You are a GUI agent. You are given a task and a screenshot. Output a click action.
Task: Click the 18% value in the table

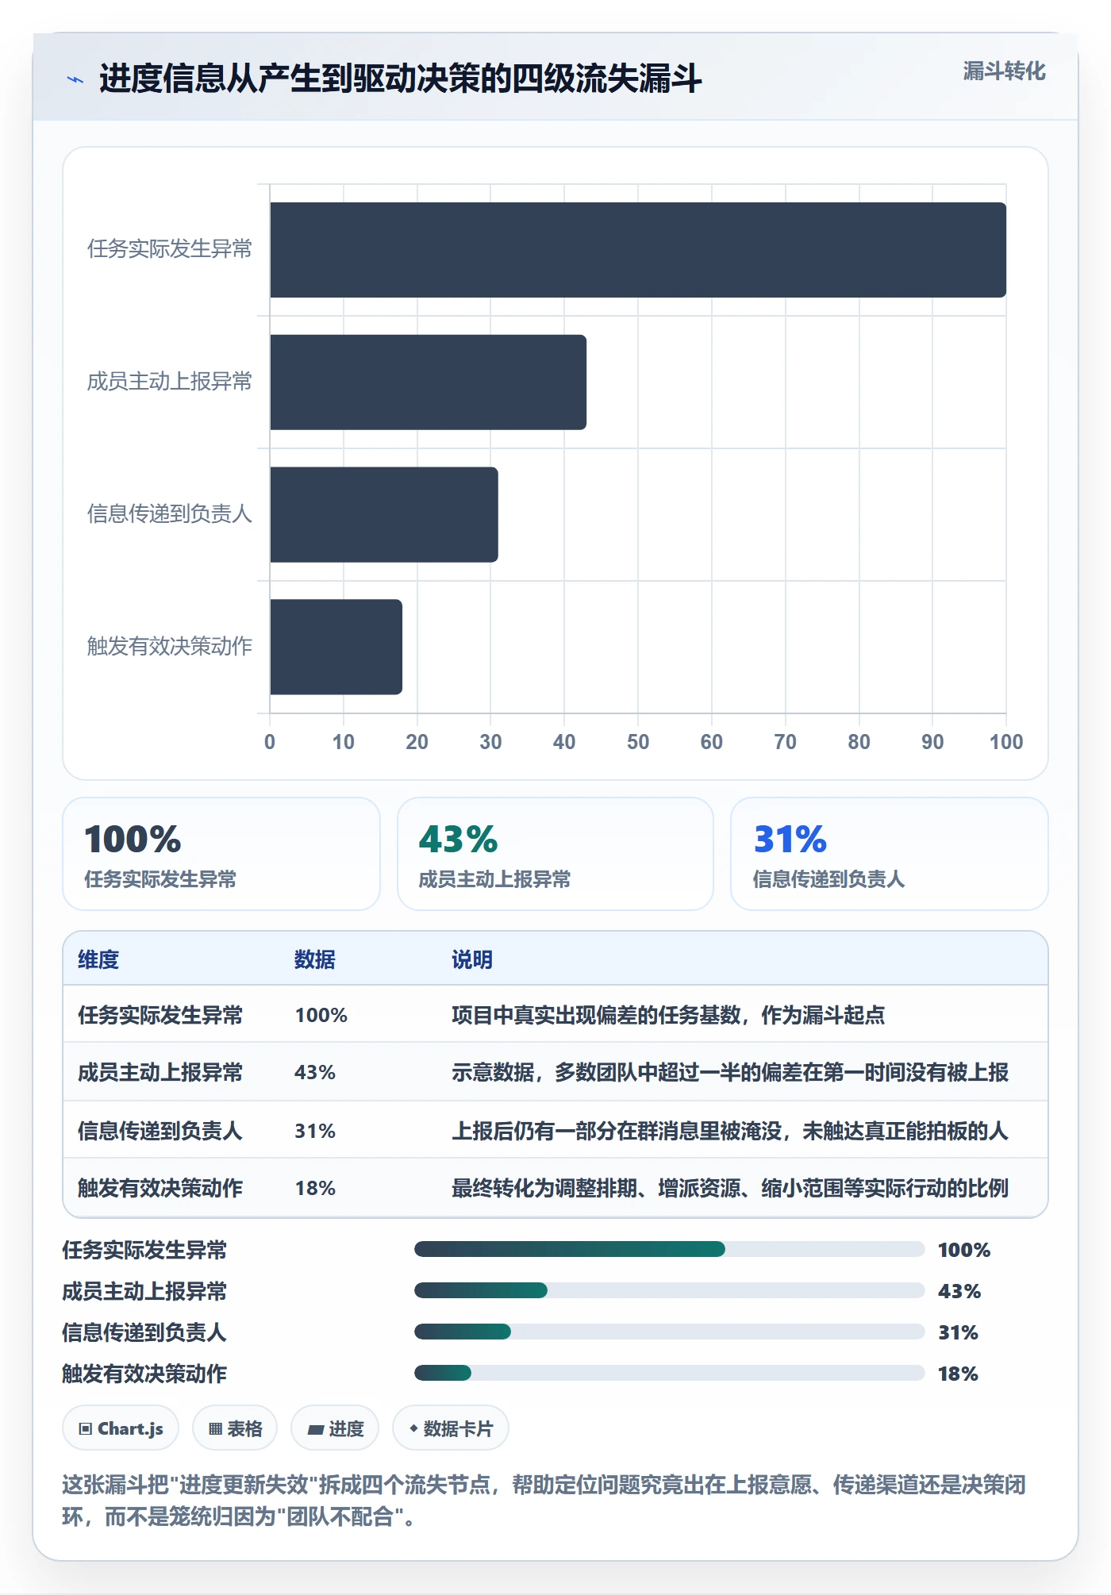tap(315, 1188)
